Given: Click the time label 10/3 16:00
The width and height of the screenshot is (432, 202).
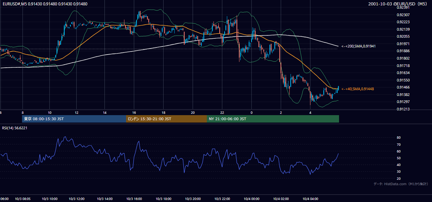Looking at the screenshot, I should pyautogui.click(x=134, y=199).
